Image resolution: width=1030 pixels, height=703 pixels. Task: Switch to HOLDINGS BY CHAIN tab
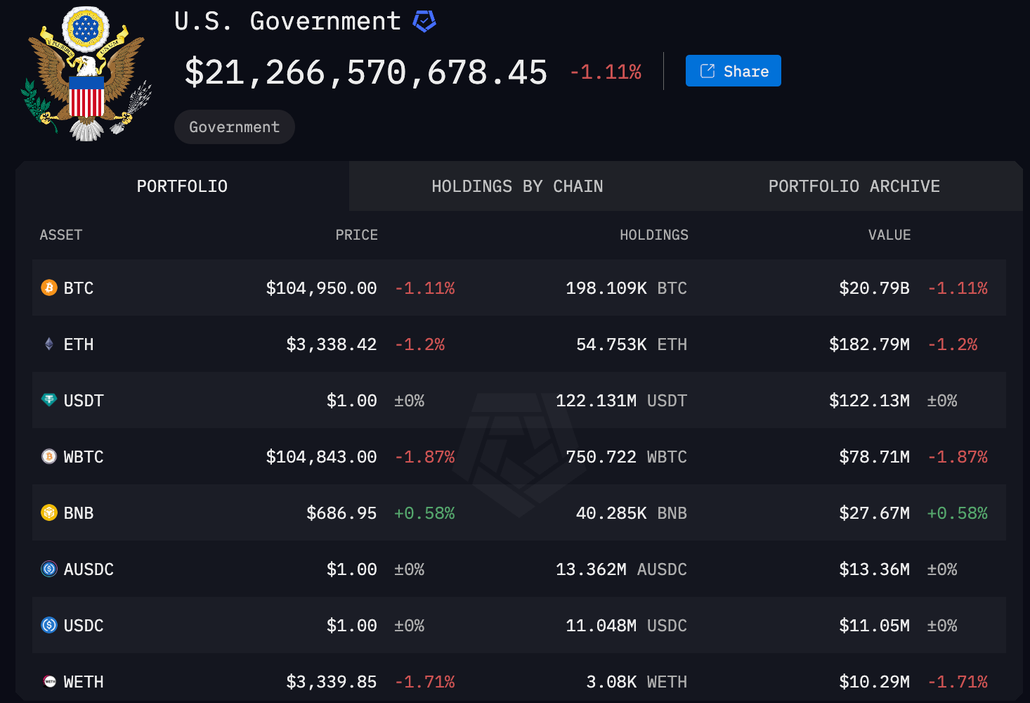(517, 186)
